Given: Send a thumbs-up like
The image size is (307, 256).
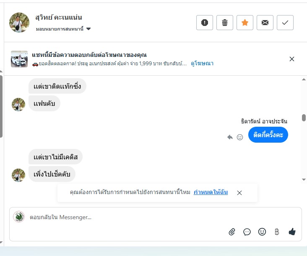Looking at the screenshot, I should point(292,232).
